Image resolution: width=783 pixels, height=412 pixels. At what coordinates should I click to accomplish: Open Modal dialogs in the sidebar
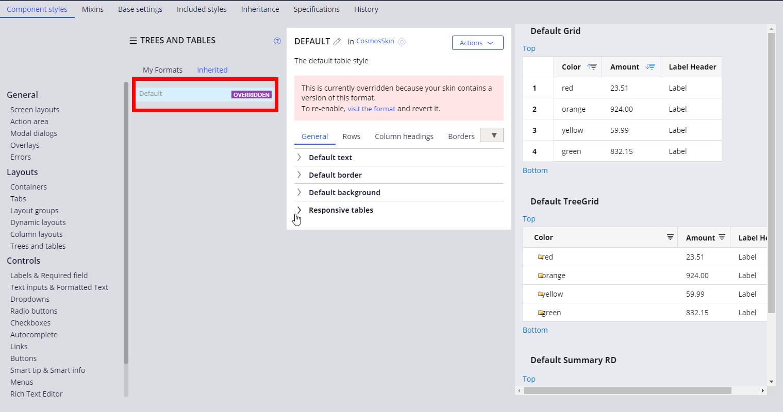[x=34, y=133]
